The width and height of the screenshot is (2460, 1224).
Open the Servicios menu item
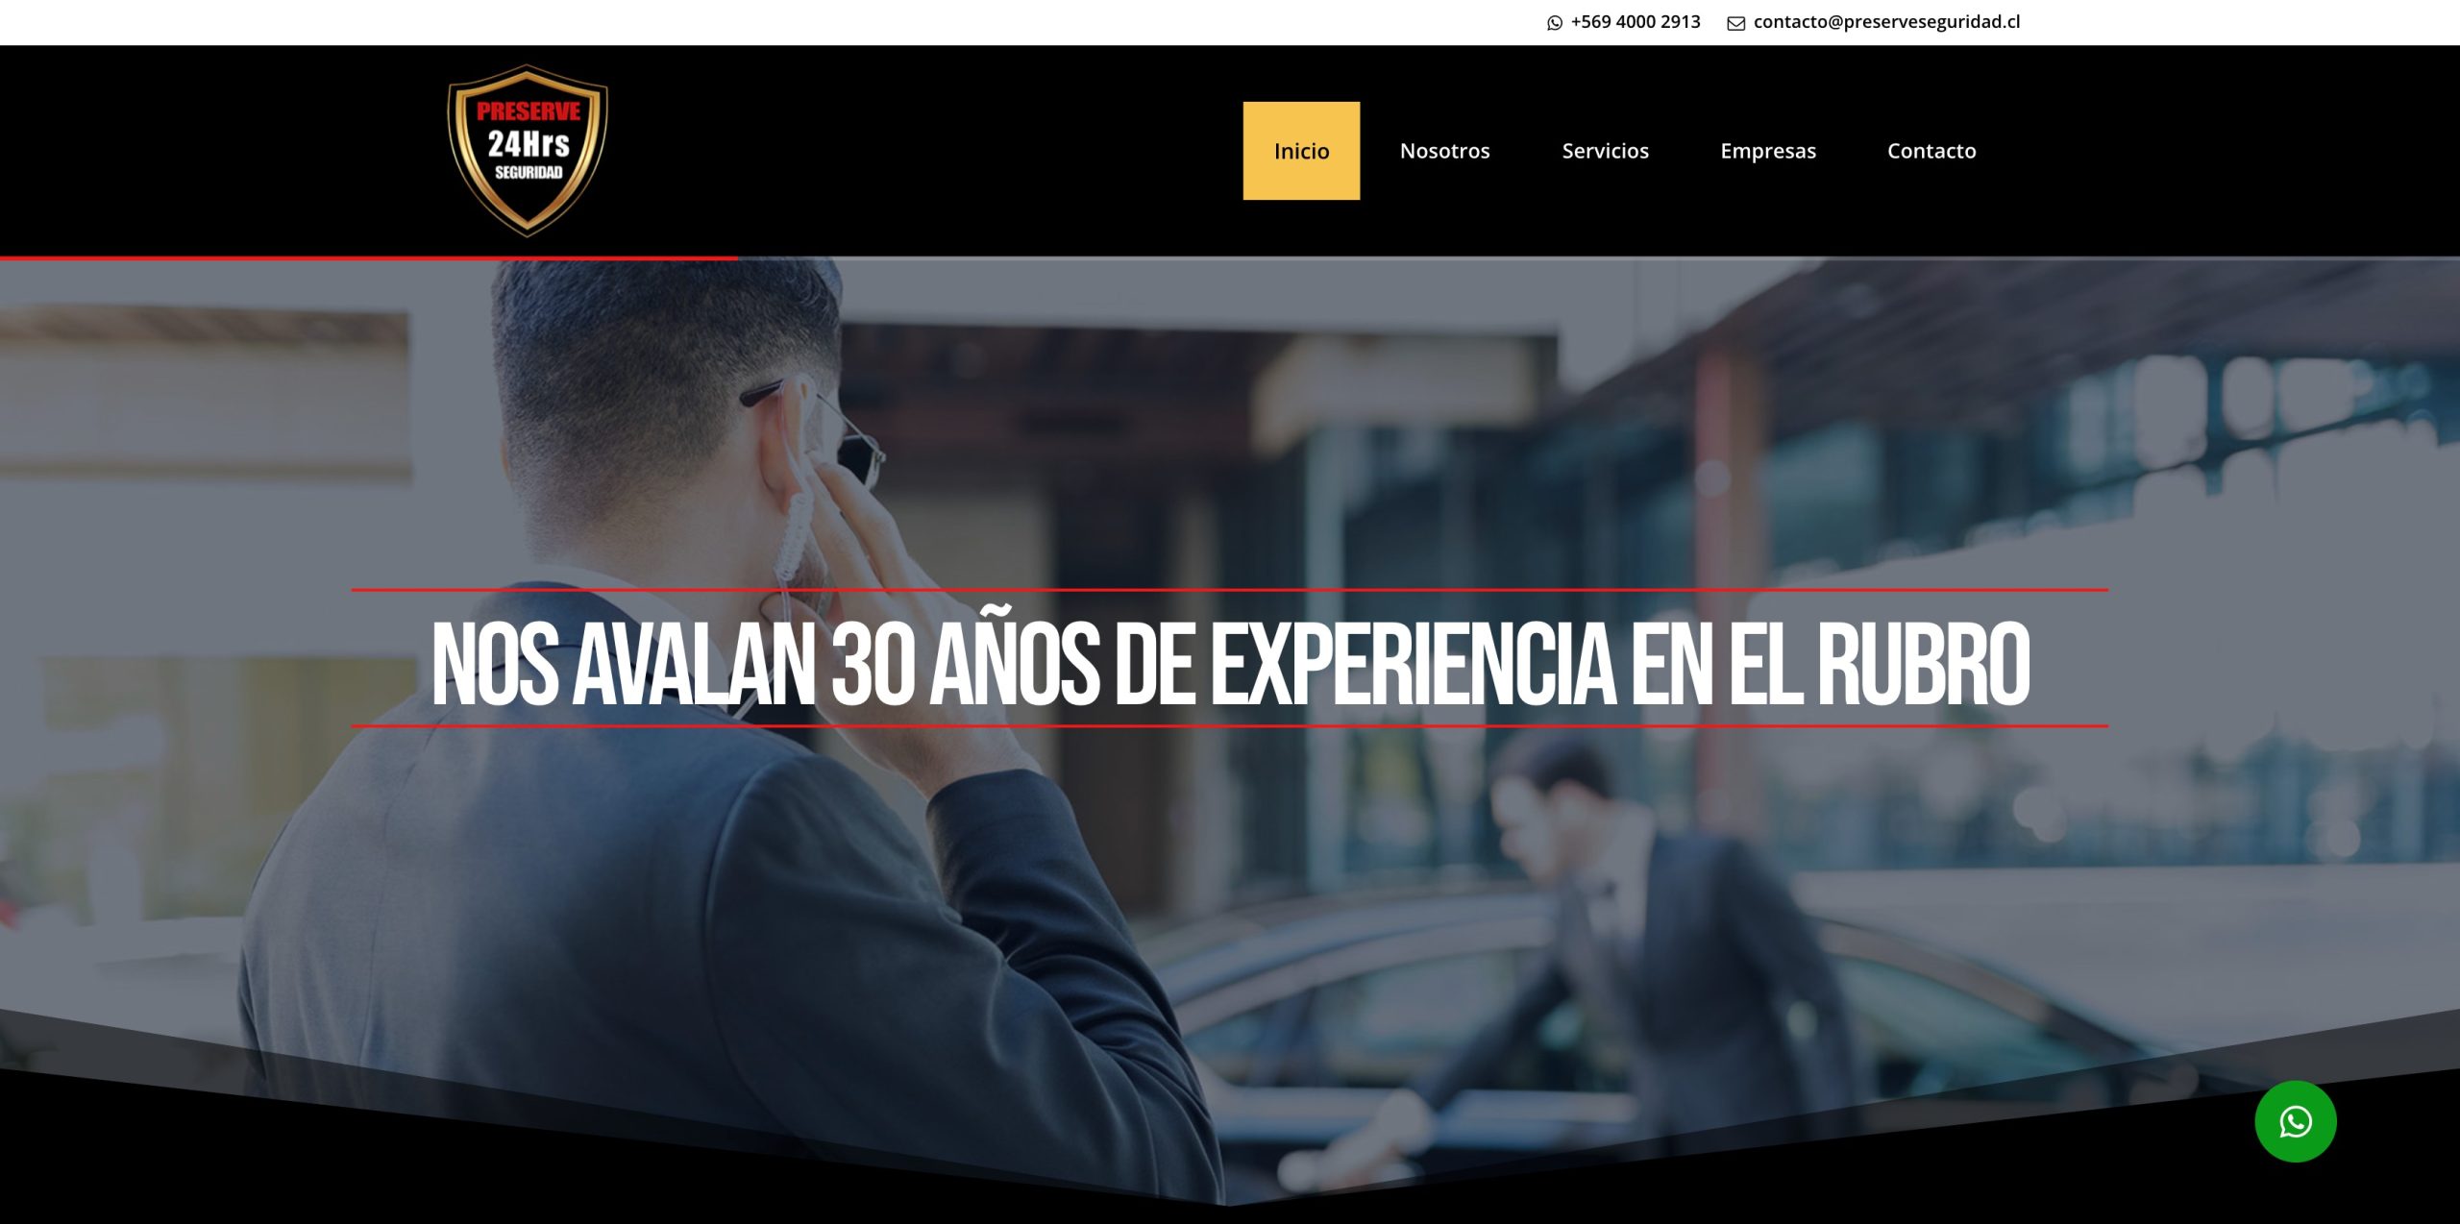click(1605, 151)
